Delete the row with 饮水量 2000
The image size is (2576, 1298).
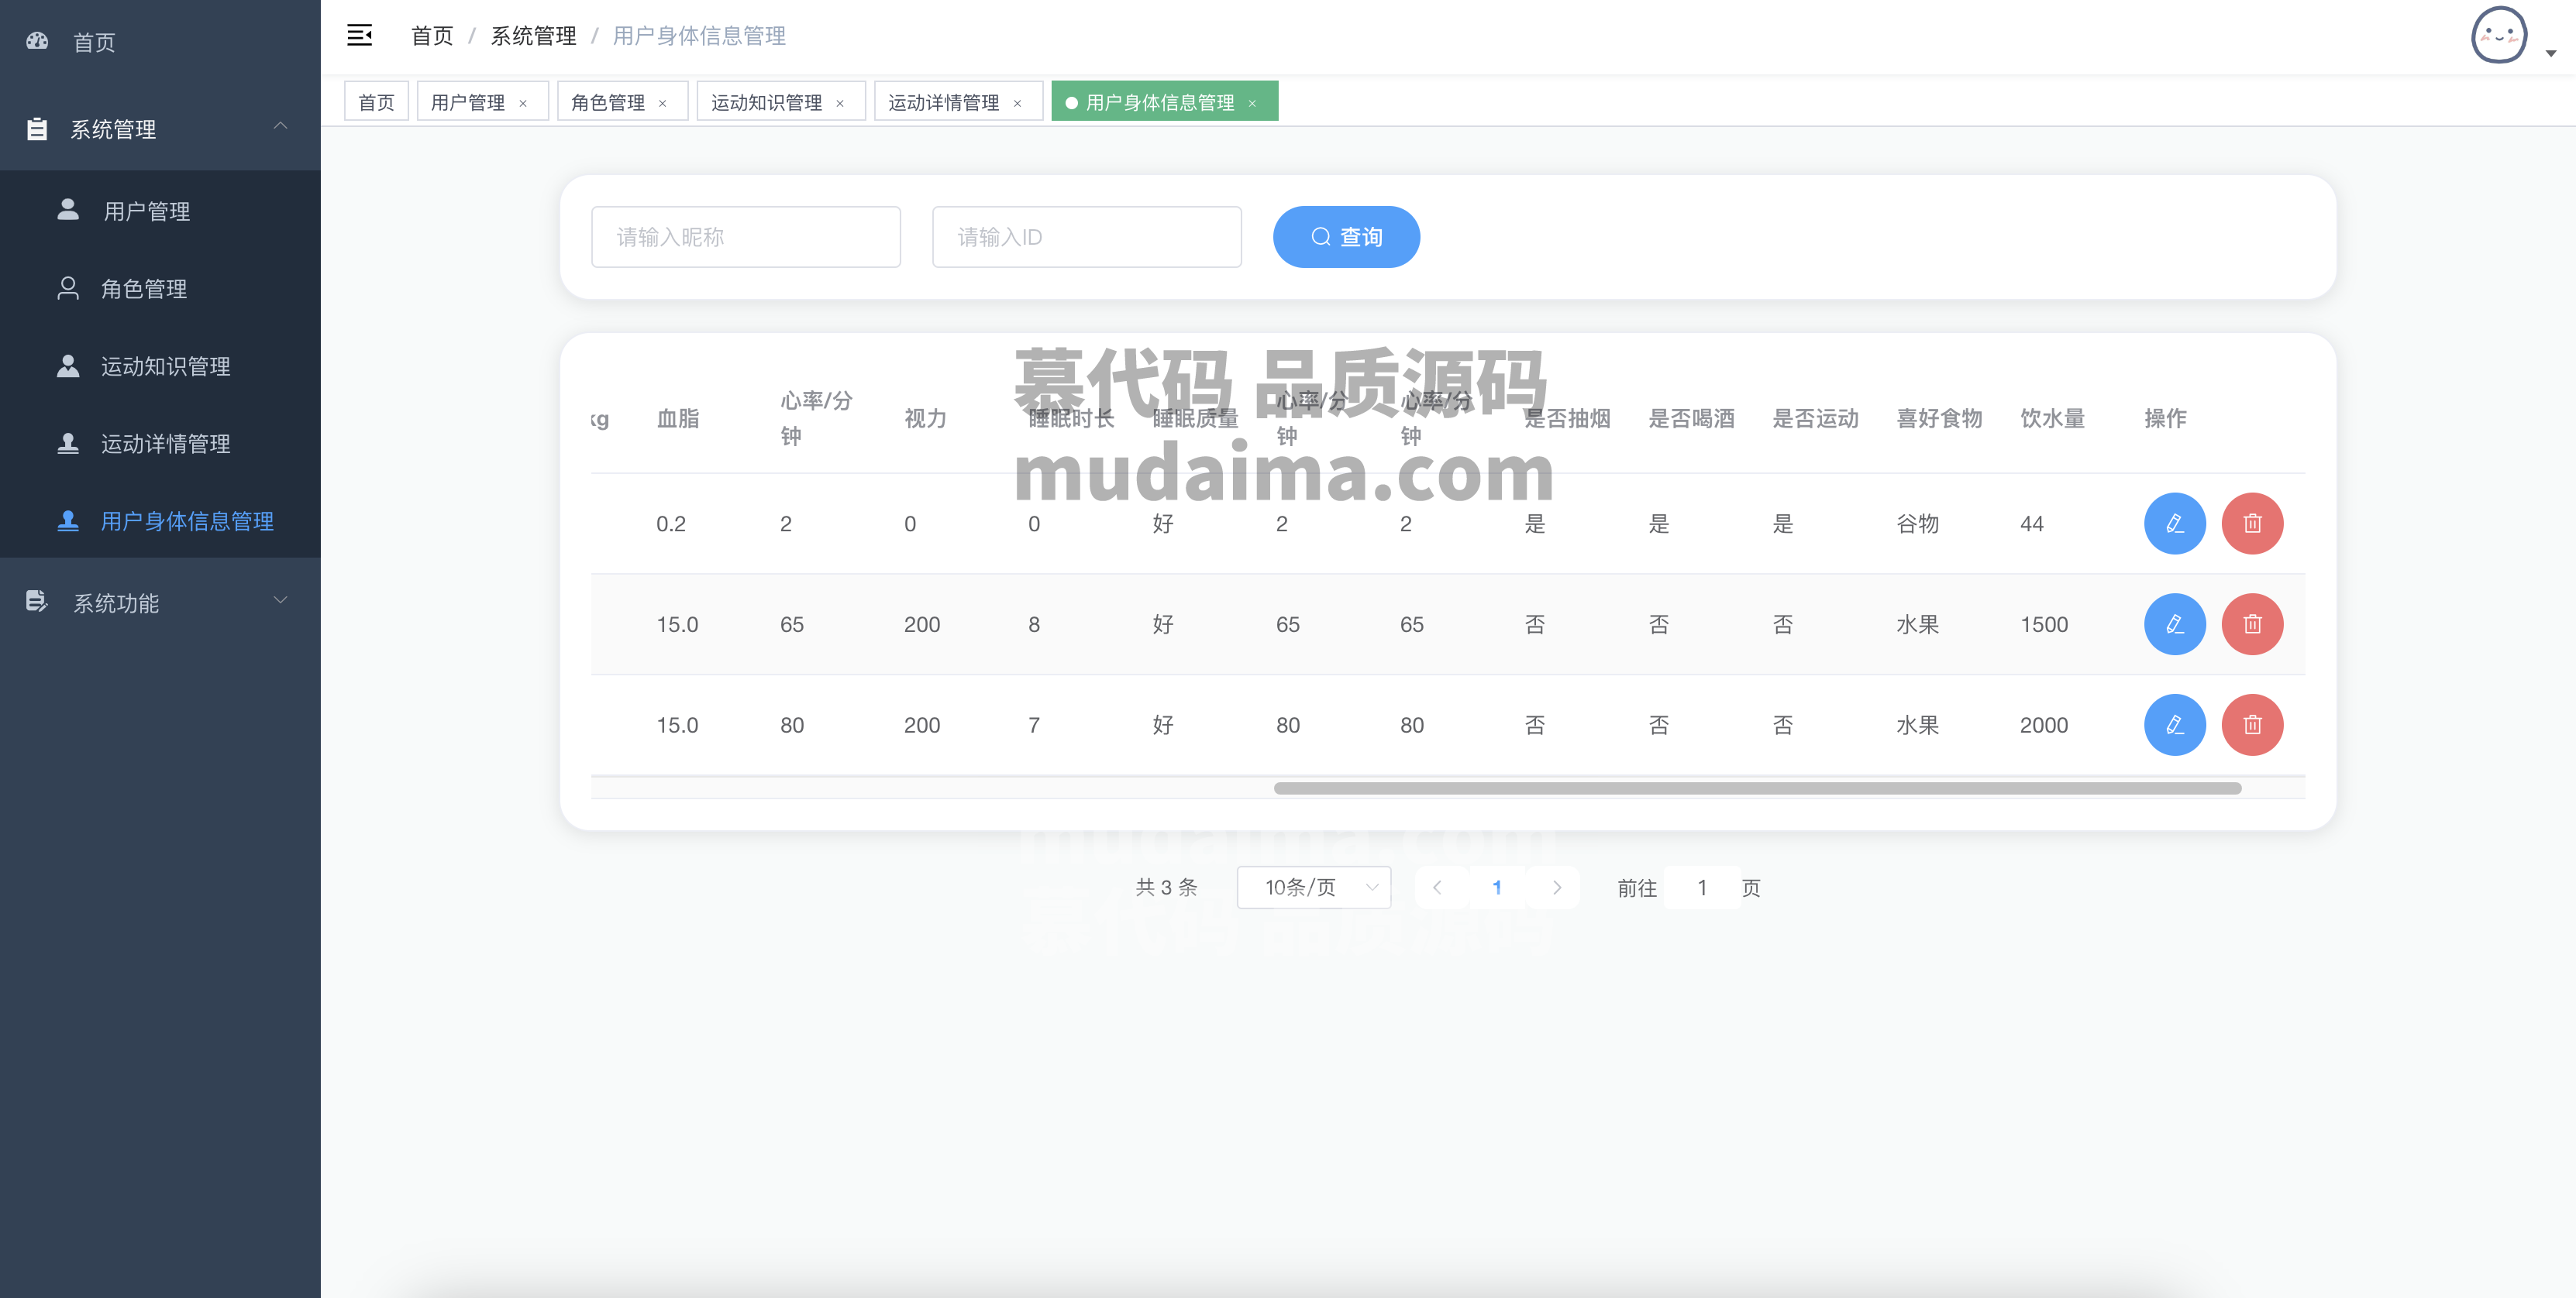[2252, 726]
